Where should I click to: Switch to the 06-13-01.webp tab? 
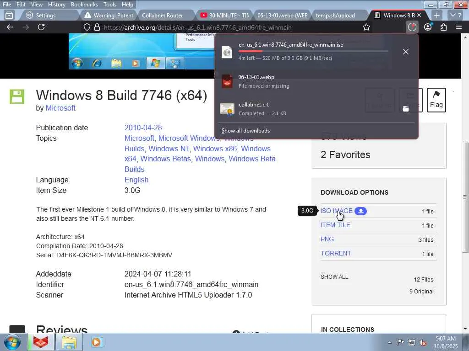[x=282, y=15]
